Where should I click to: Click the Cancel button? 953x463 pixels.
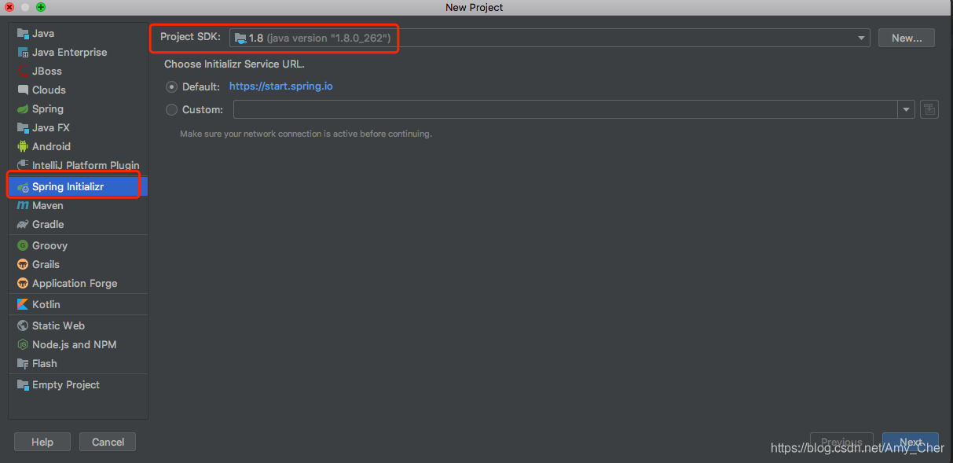tap(108, 442)
